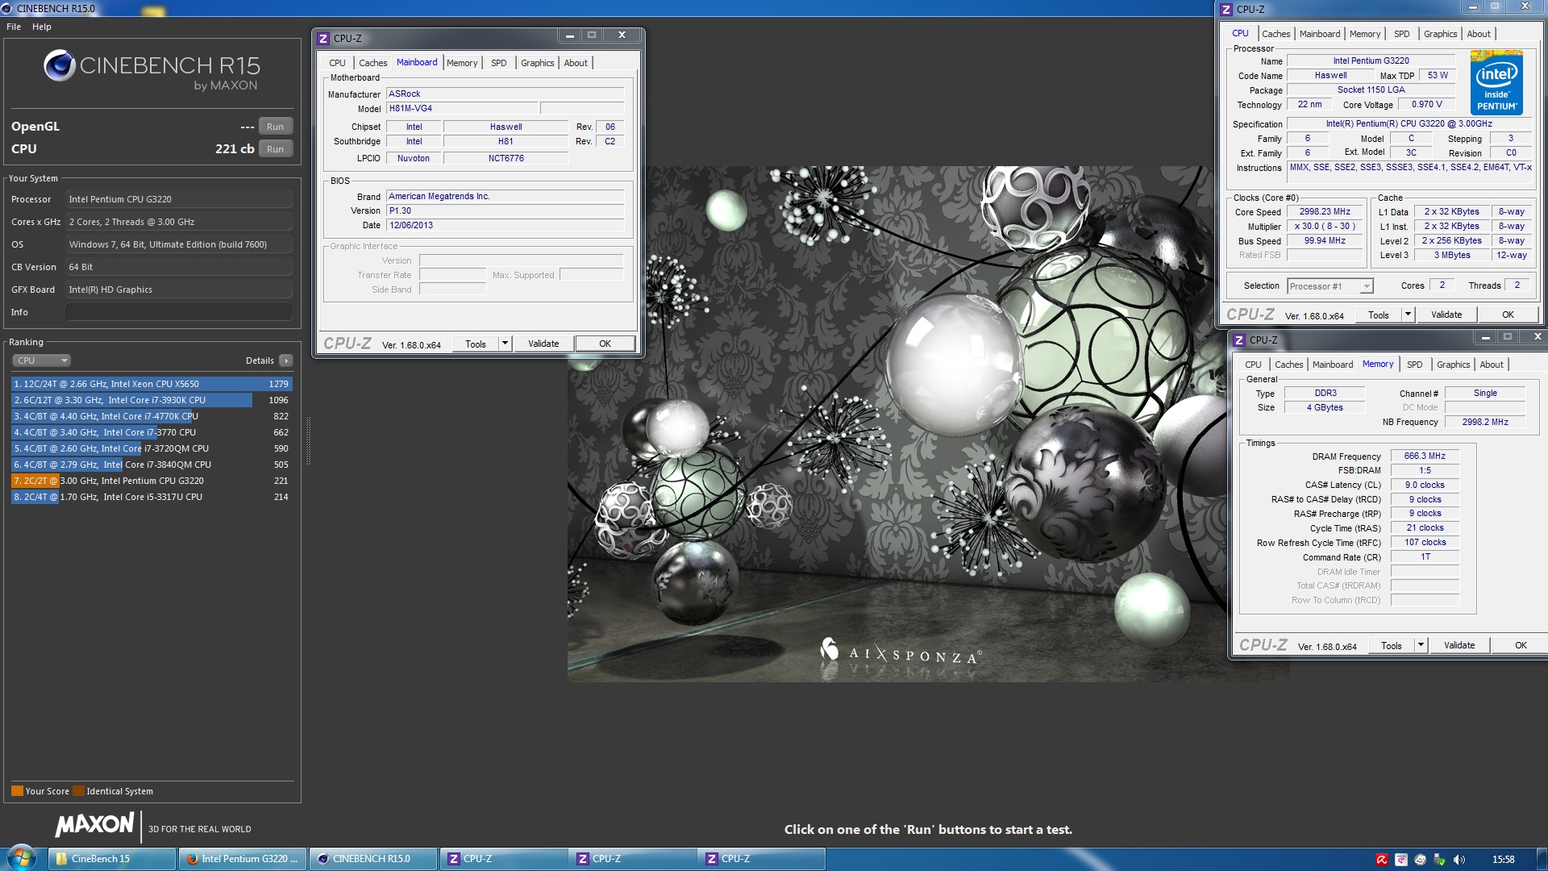Click Validate in top-right CPU-Z window
This screenshot has width=1548, height=871.
(x=1446, y=315)
